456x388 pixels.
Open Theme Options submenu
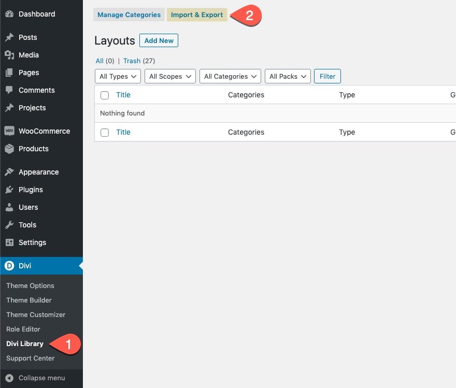tap(30, 286)
